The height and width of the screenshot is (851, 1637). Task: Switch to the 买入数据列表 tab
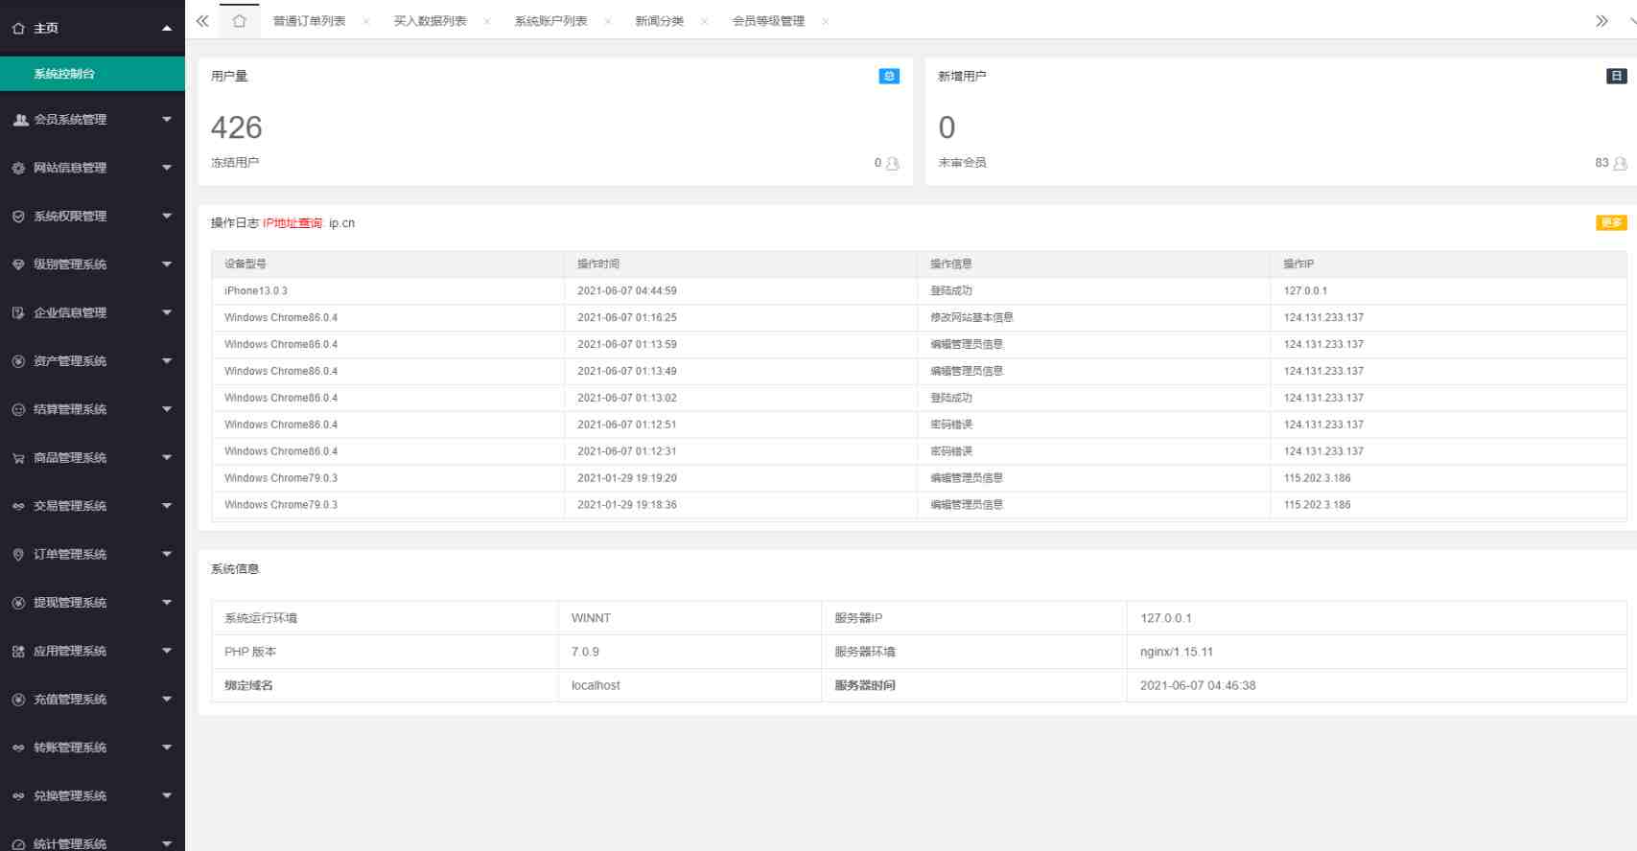pyautogui.click(x=430, y=21)
